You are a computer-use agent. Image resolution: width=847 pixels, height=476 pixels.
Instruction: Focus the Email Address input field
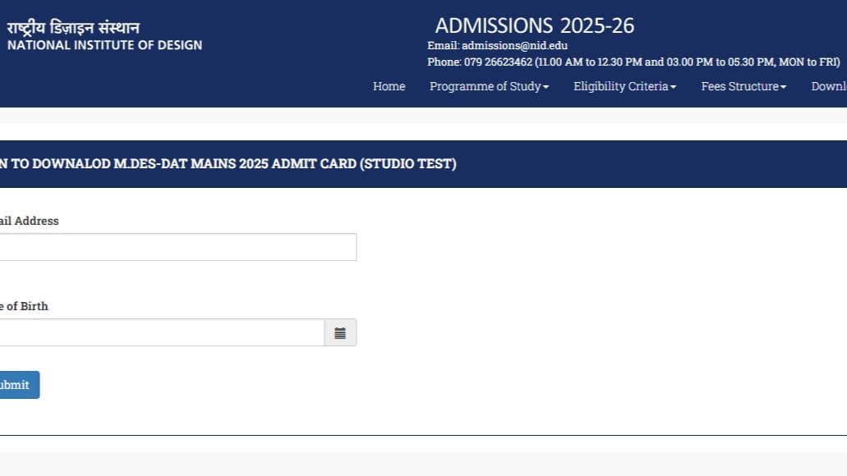tap(177, 247)
